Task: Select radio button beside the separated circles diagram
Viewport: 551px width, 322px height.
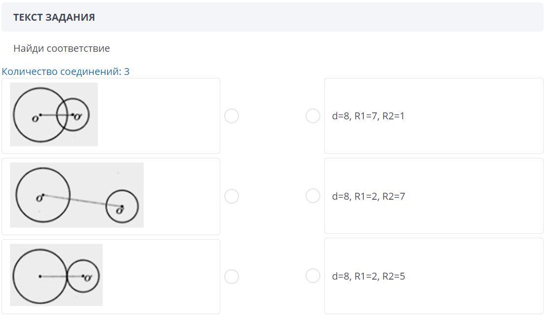Action: coord(231,196)
